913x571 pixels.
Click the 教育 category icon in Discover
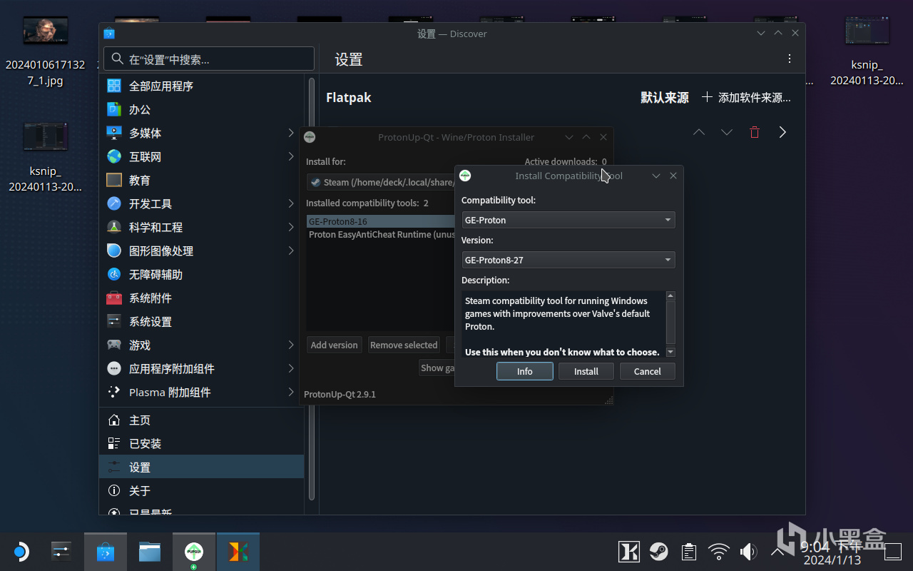(x=114, y=180)
